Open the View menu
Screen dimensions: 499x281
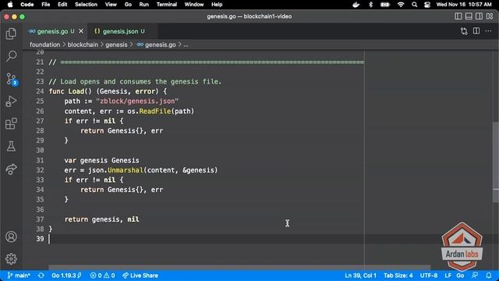(x=111, y=5)
